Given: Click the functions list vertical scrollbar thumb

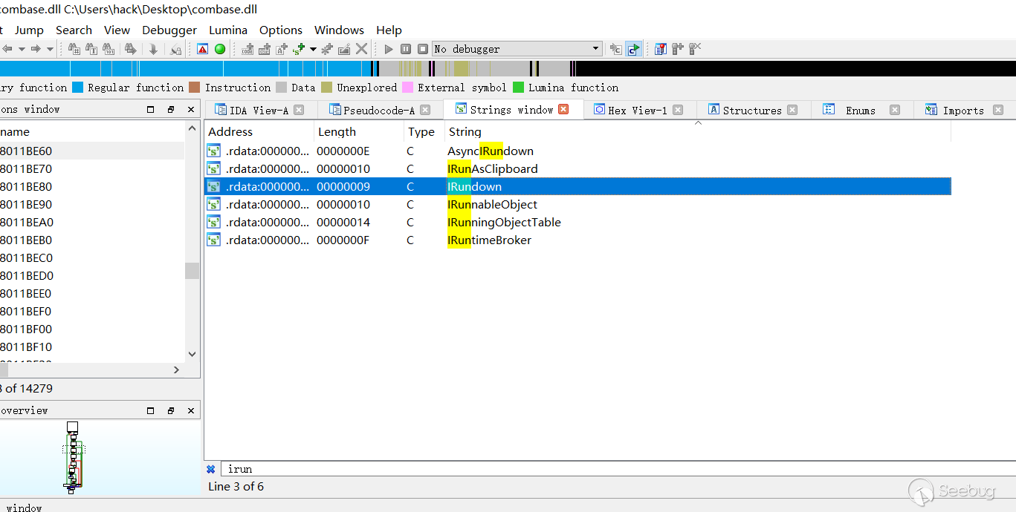Looking at the screenshot, I should click(x=192, y=270).
